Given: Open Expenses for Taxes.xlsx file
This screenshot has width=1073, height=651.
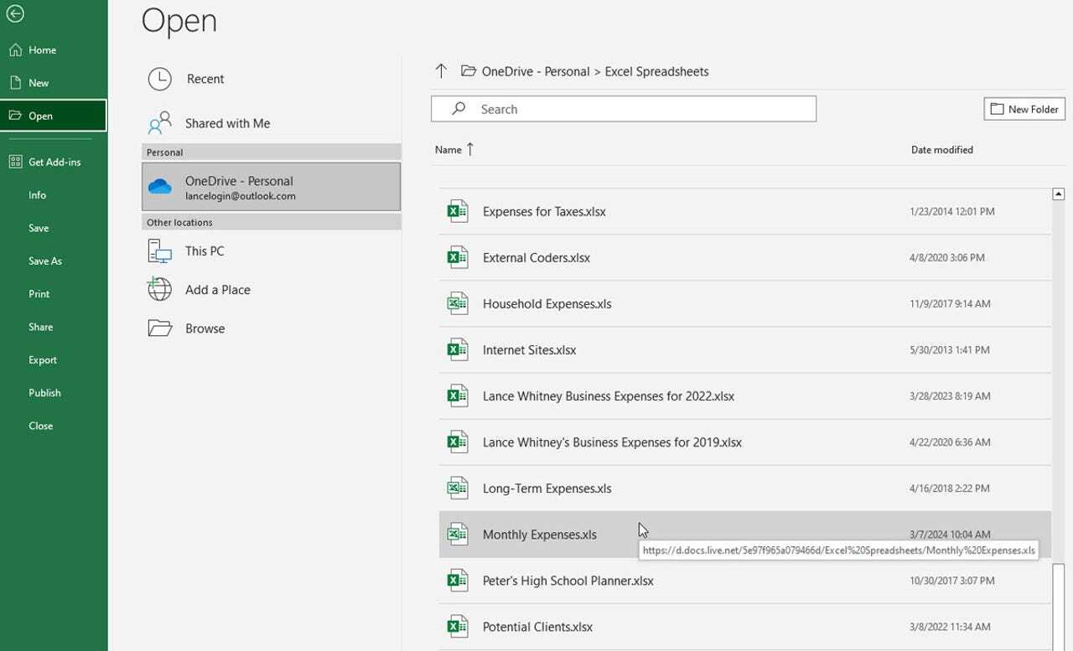Looking at the screenshot, I should [x=544, y=212].
